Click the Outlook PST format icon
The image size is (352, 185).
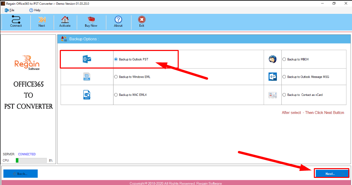click(87, 59)
